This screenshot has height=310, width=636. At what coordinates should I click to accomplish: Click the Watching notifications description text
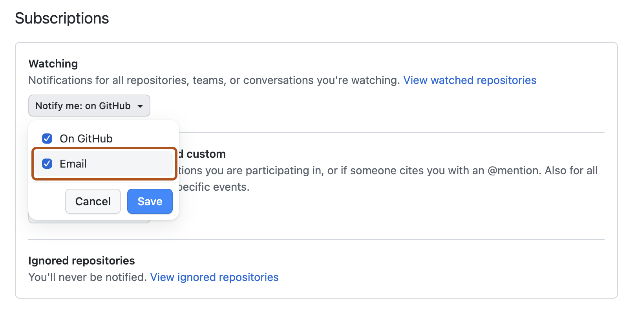click(214, 80)
